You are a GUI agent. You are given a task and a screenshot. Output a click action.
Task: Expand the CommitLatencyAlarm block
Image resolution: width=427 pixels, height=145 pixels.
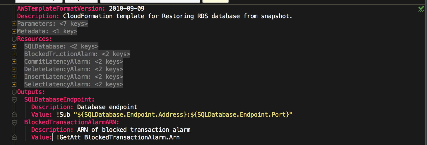point(14,62)
